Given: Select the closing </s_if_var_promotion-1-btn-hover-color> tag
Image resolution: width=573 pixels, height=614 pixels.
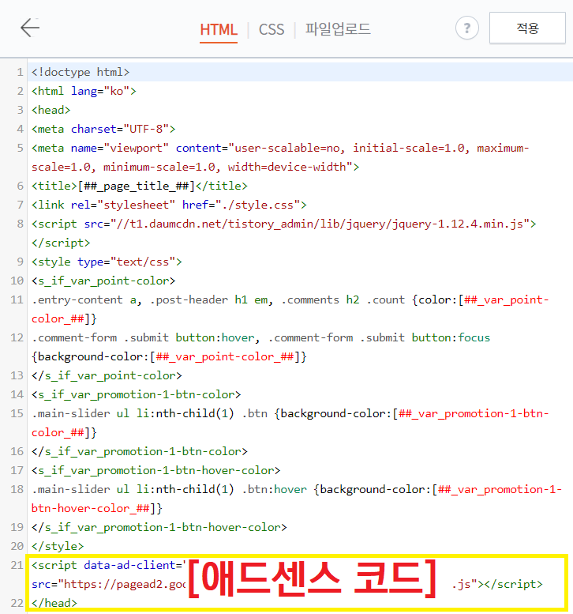Looking at the screenshot, I should [159, 527].
